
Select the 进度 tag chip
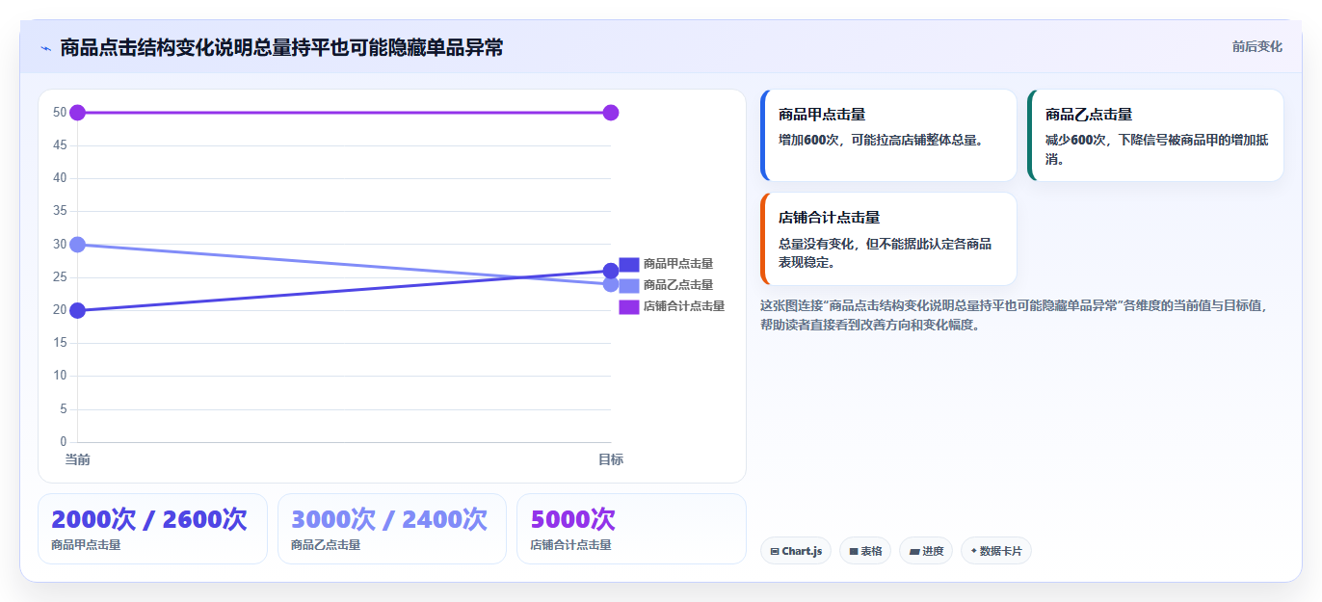coord(926,551)
